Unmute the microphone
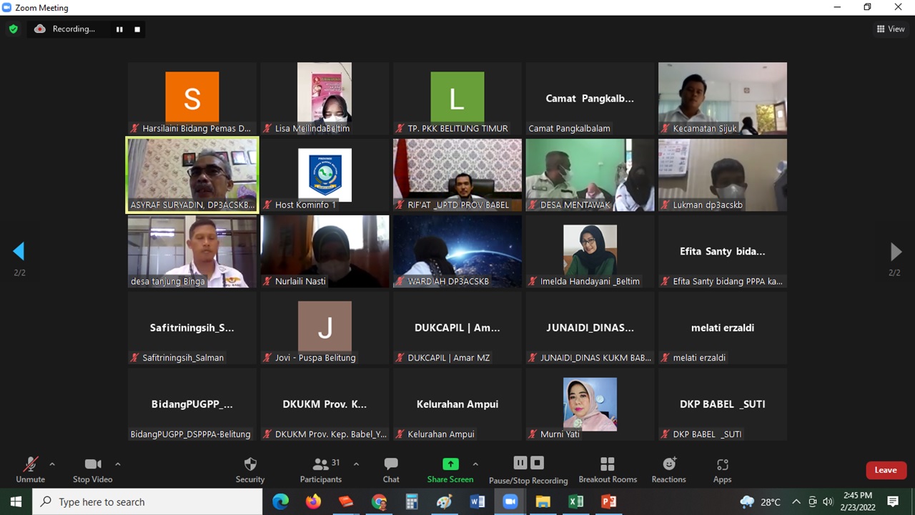Screen dimensions: 915x515 pyautogui.click(x=30, y=469)
